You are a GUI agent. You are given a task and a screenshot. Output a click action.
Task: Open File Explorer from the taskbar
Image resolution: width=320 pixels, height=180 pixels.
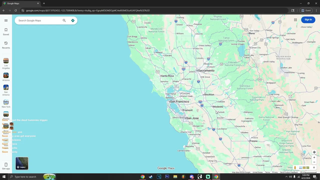click(x=175, y=177)
